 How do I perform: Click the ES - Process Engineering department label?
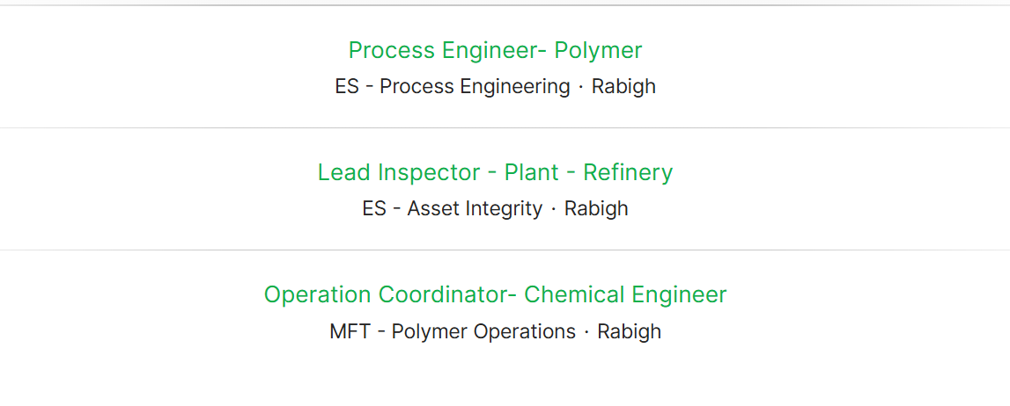click(453, 86)
